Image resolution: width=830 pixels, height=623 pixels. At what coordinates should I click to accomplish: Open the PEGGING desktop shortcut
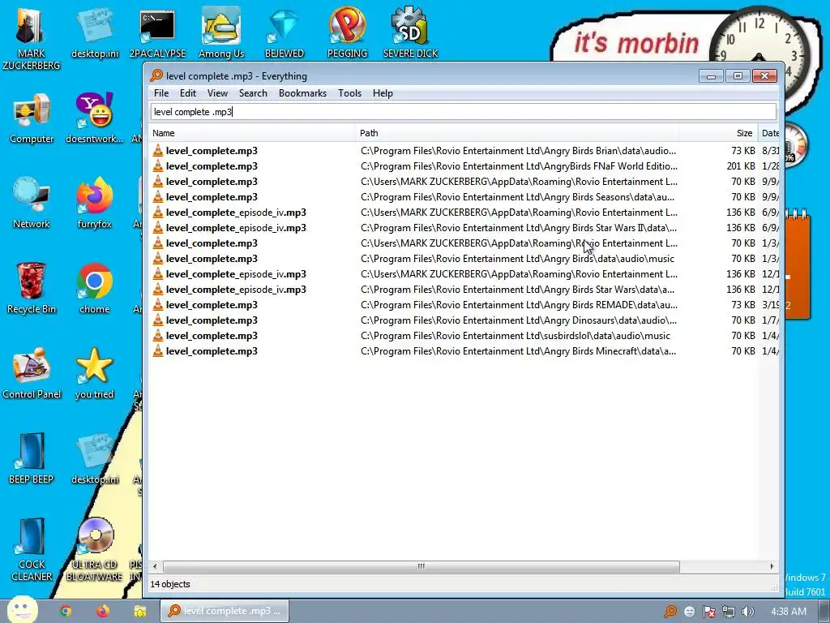[x=347, y=32]
